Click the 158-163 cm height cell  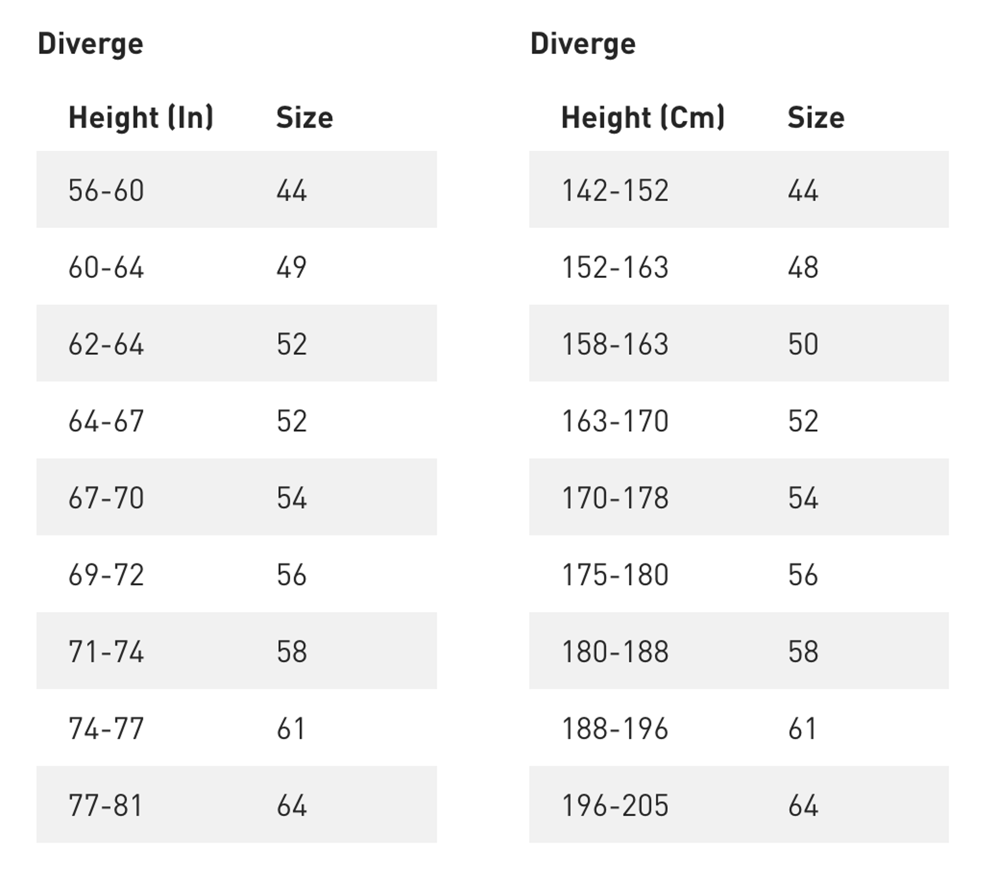coord(615,344)
